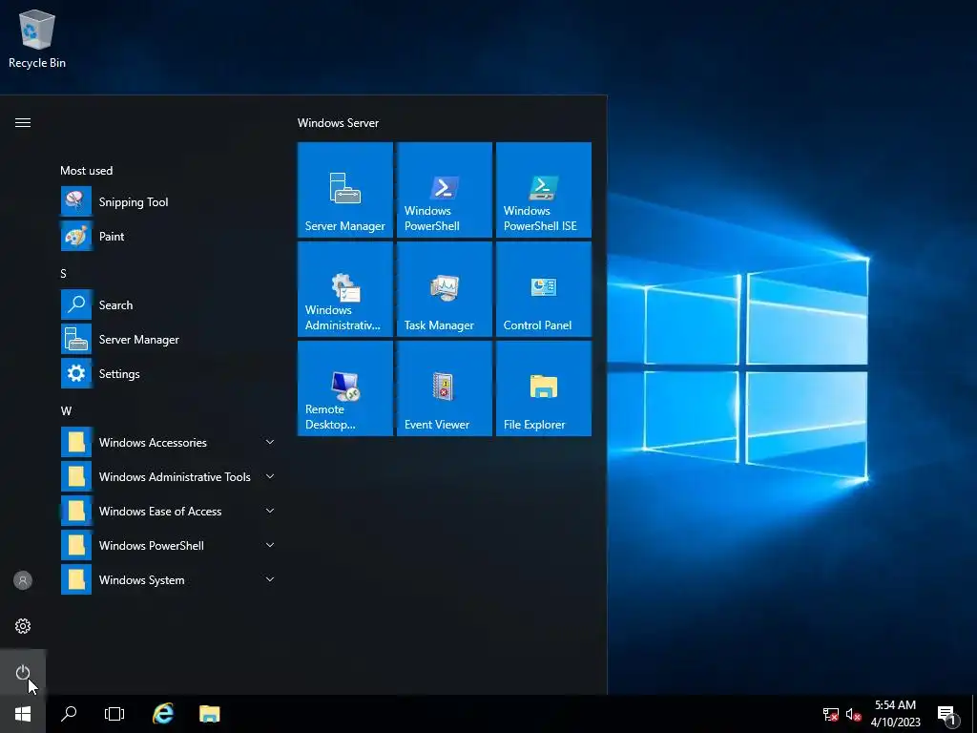Open the taskbar search magnifier

[x=69, y=714]
